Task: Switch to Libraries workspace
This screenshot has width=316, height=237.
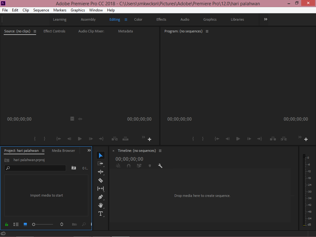Action: tap(237, 19)
